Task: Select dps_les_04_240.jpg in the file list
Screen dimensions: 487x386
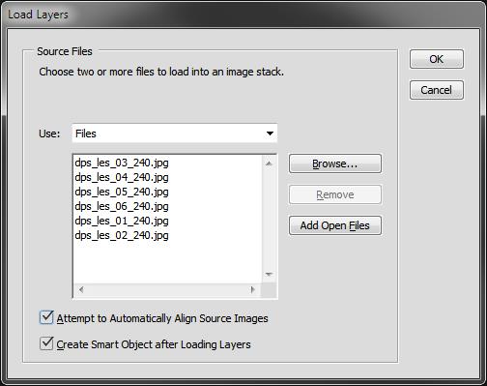Action: (122, 177)
